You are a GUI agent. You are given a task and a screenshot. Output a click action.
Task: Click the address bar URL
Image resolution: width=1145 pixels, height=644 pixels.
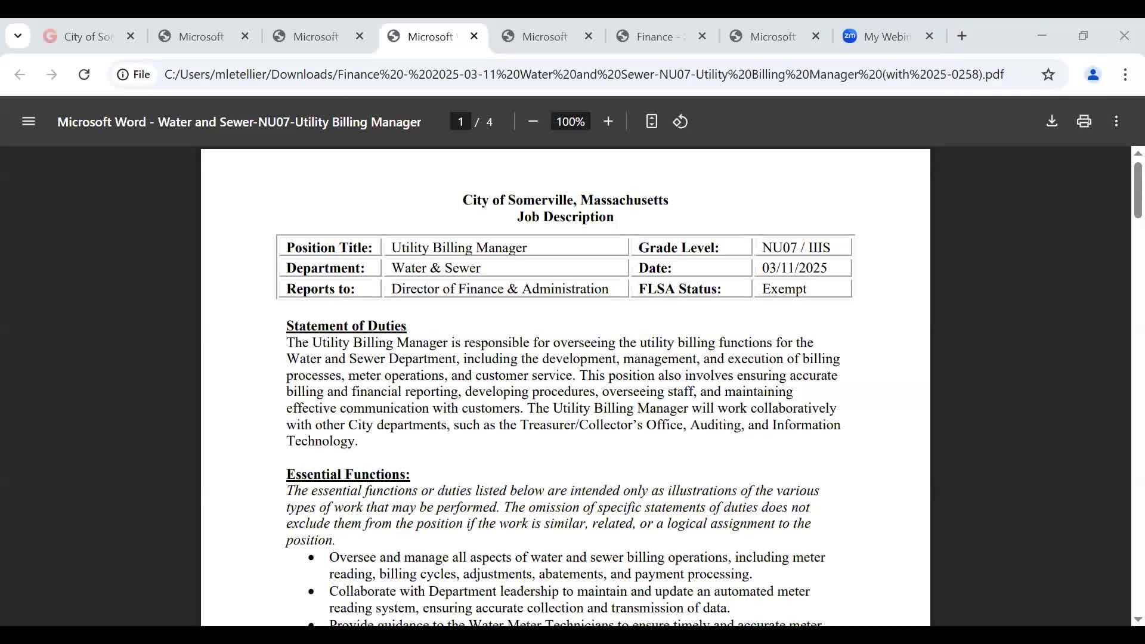click(x=584, y=75)
